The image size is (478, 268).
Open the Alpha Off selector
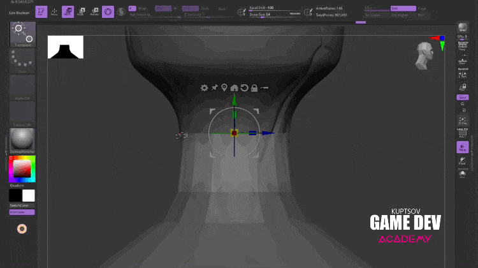click(22, 87)
